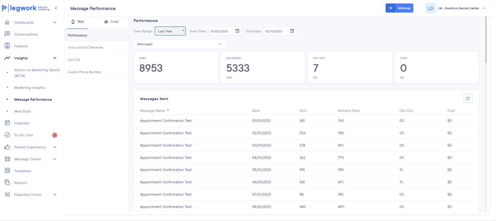
Task: Click the Start Date input field
Action: point(221,31)
